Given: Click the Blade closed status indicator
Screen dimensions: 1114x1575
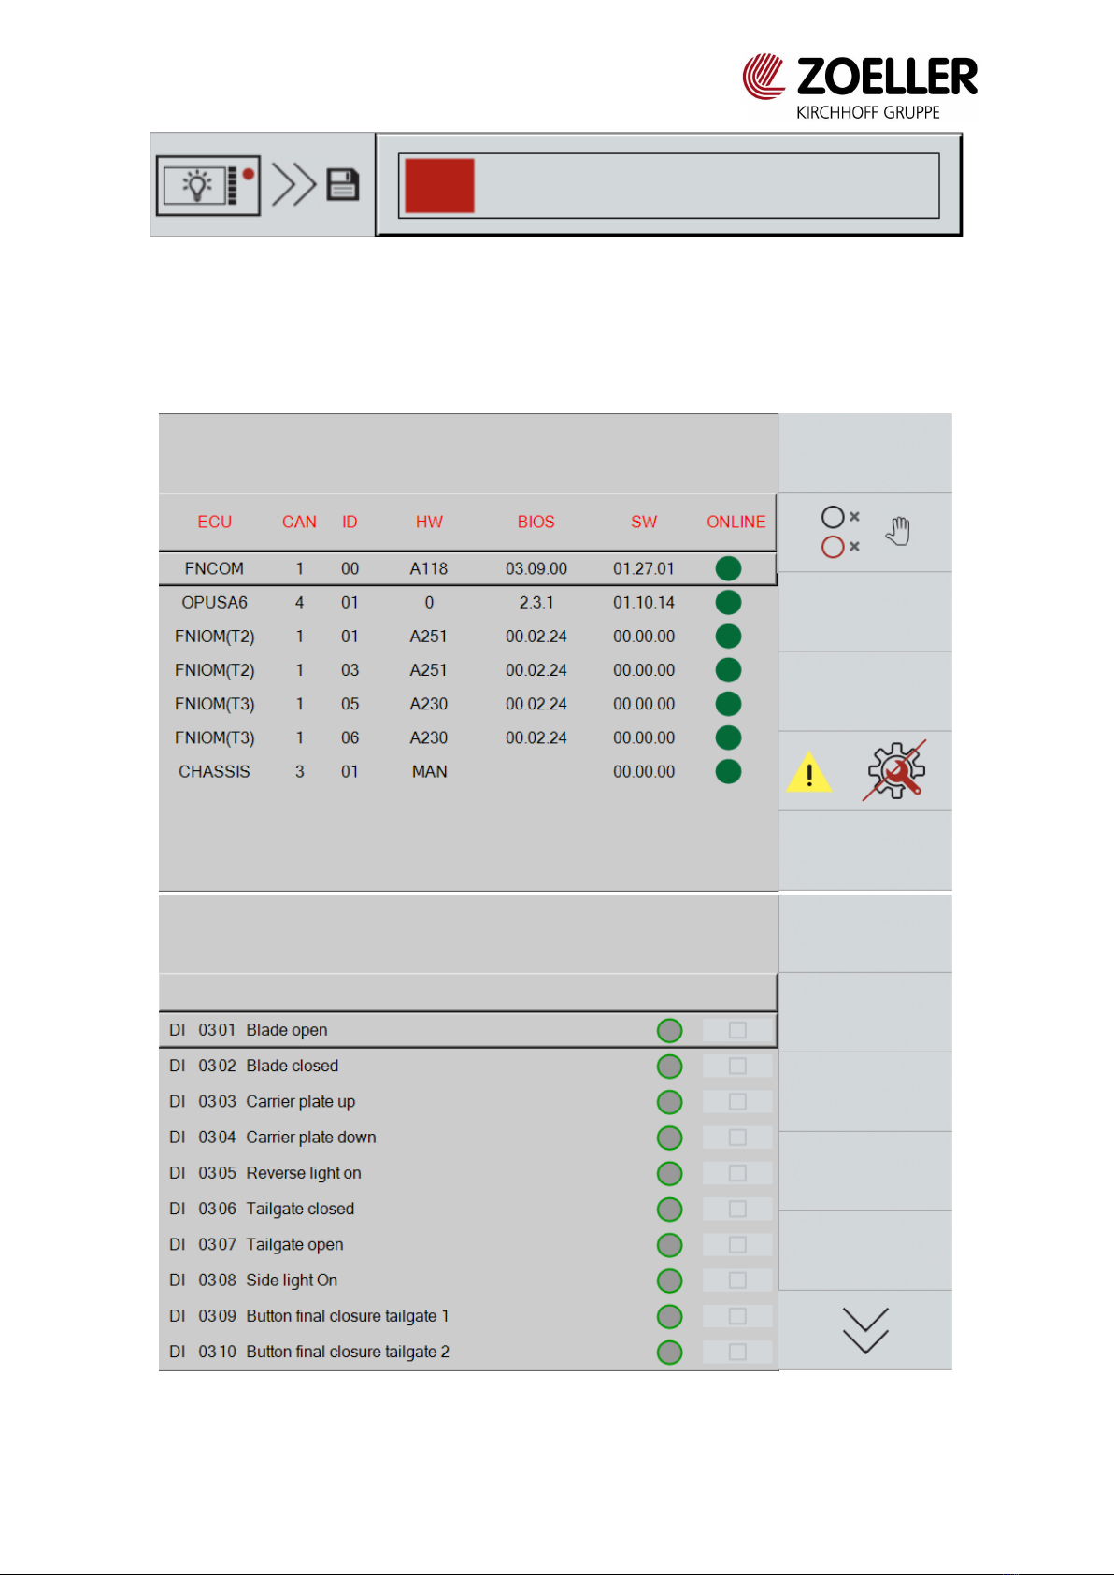Looking at the screenshot, I should 669,1066.
